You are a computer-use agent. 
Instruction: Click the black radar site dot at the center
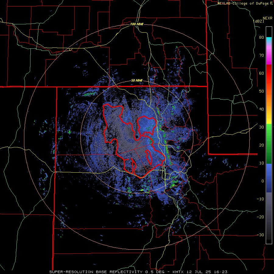click(137, 137)
